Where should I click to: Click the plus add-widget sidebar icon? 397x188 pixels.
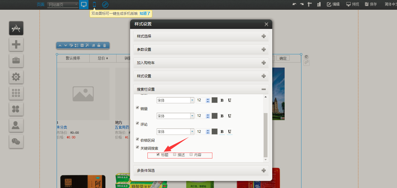[16, 45]
